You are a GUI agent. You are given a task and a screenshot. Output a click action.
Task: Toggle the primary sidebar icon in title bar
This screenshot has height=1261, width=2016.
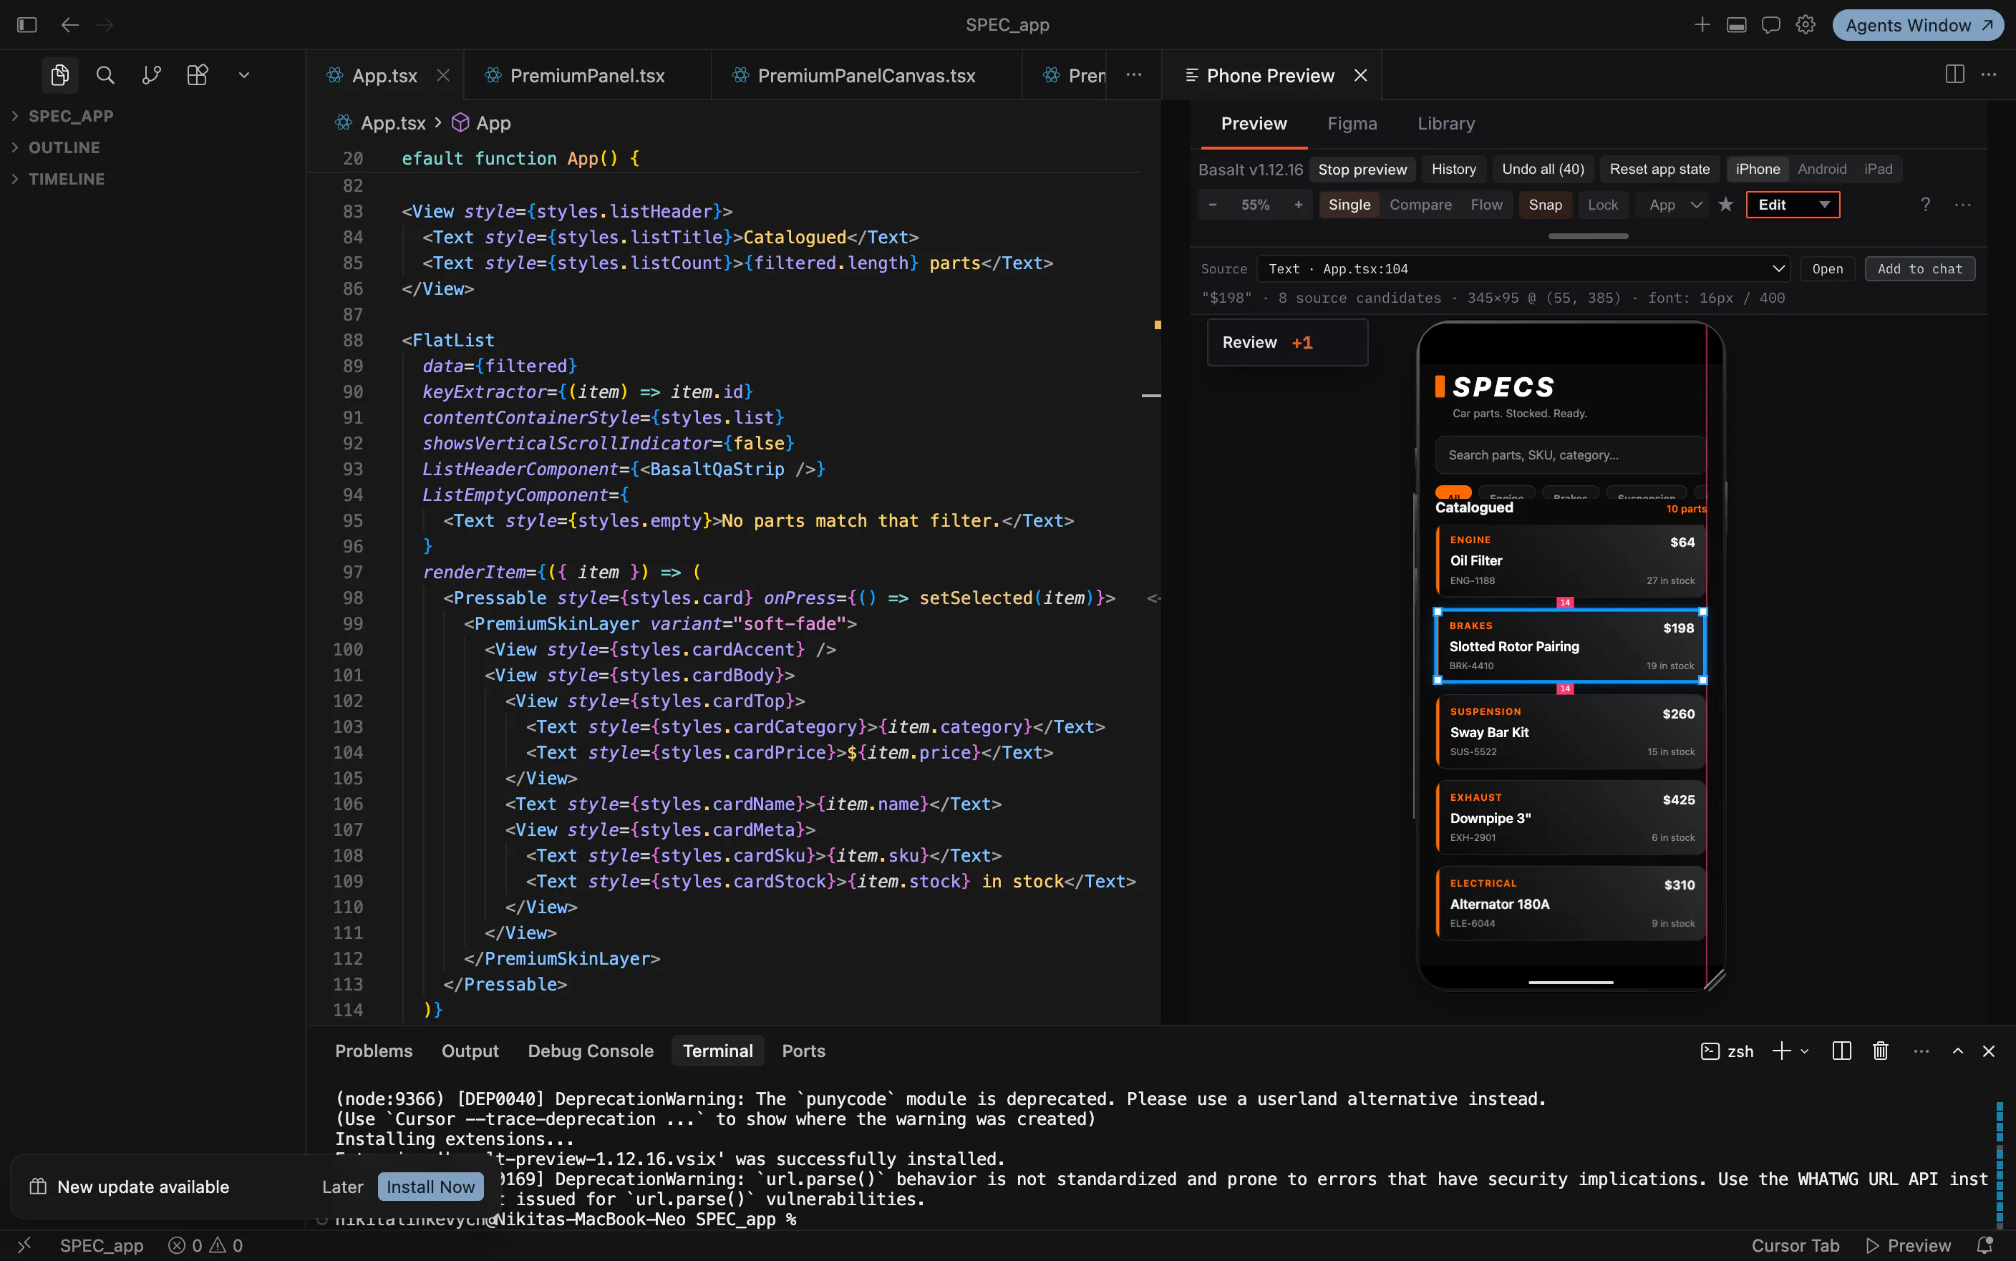[x=26, y=25]
